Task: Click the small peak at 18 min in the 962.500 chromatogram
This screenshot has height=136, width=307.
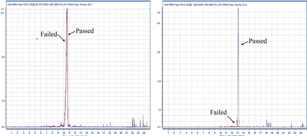Action: tap(266, 123)
